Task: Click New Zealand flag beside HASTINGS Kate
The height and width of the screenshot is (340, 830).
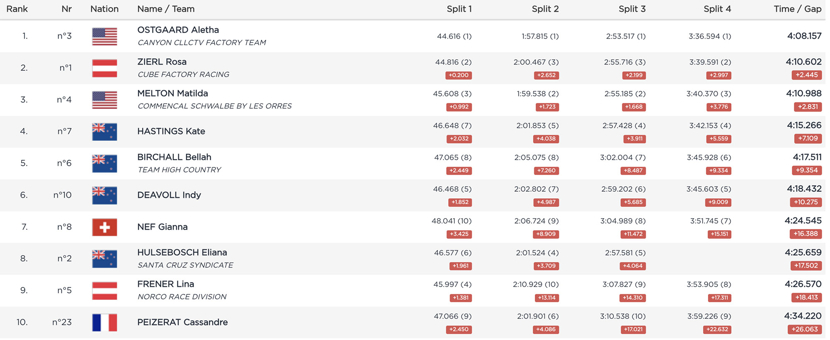Action: point(105,132)
